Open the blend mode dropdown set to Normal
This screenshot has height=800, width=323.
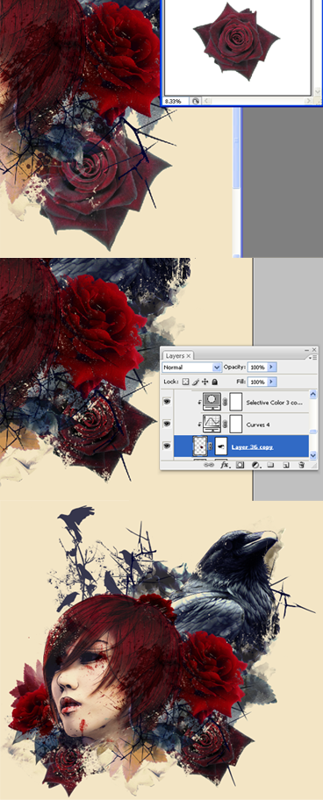click(x=192, y=368)
